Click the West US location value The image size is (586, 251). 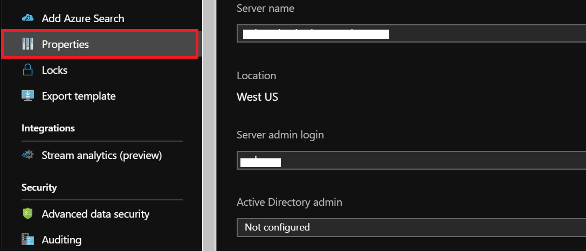(x=257, y=97)
